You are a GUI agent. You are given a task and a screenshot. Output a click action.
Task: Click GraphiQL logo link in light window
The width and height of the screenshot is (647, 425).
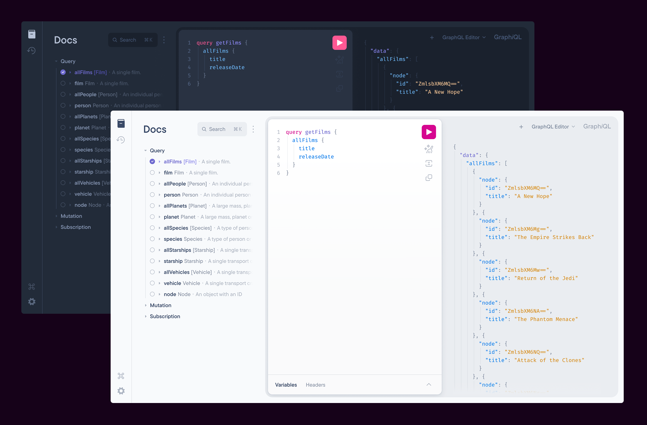click(x=597, y=126)
